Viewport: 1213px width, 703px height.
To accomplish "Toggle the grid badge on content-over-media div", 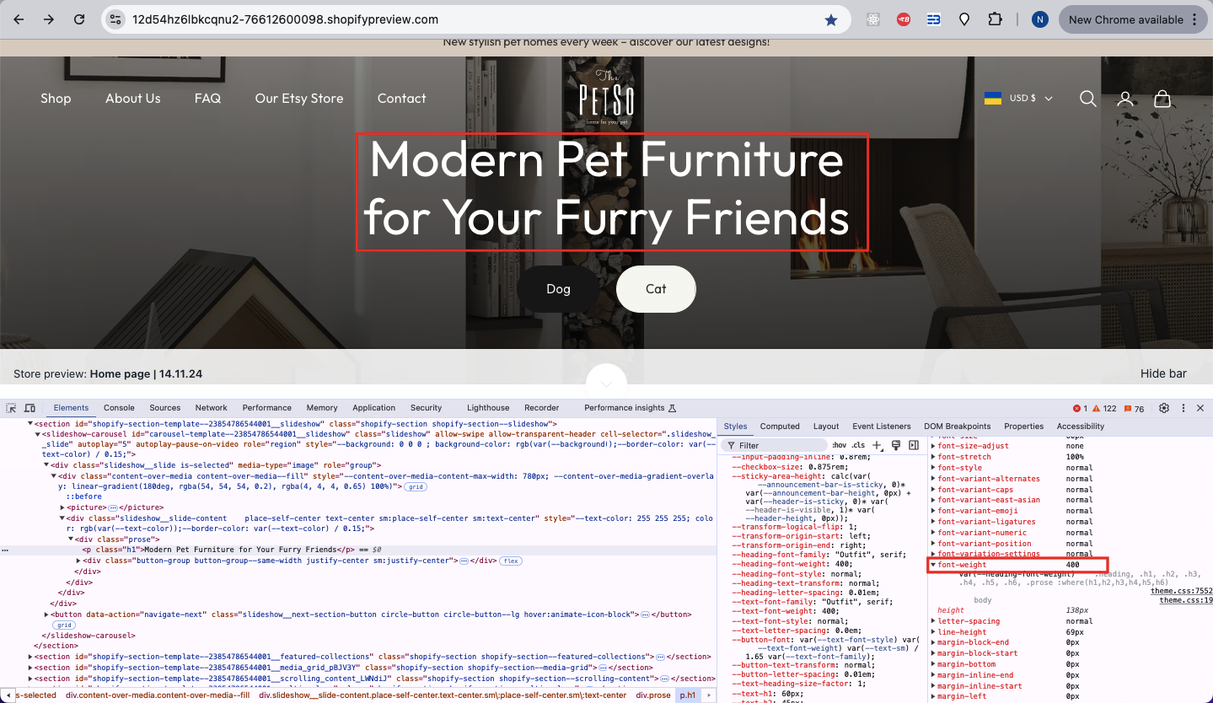I will (415, 487).
